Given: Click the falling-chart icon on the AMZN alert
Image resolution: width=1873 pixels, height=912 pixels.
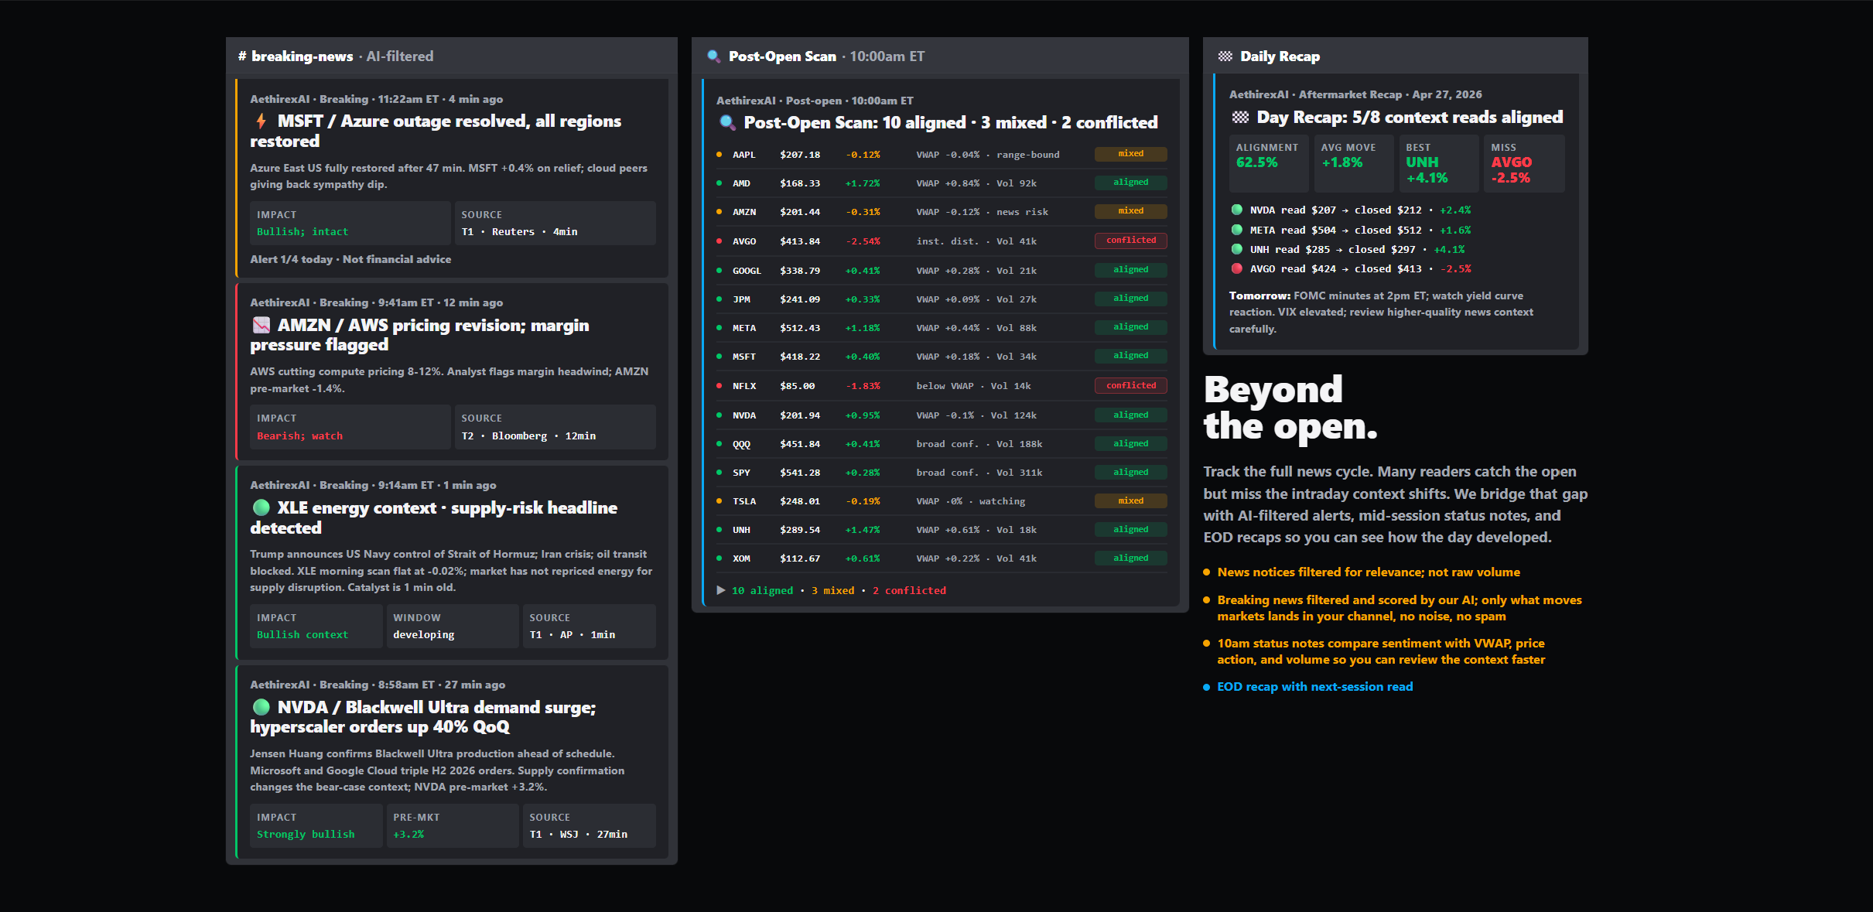Looking at the screenshot, I should (x=261, y=325).
